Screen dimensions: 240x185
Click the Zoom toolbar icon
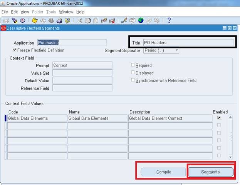133,20
